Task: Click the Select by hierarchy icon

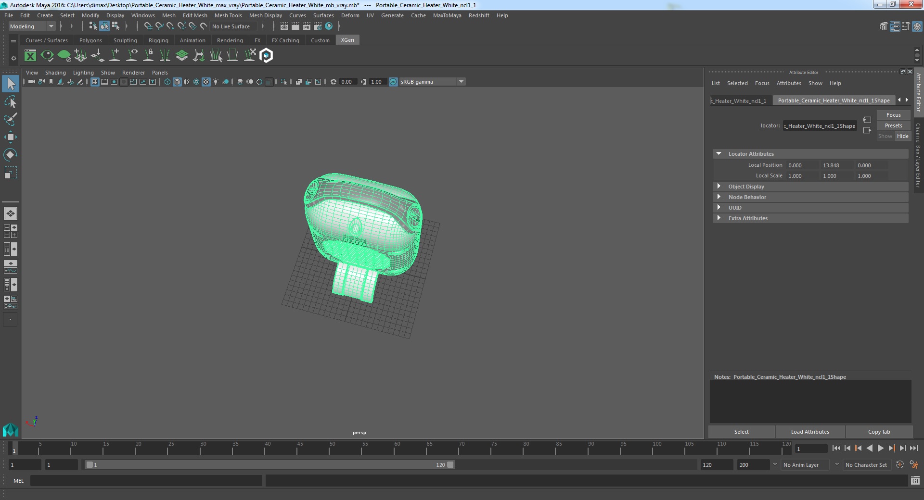Action: (93, 26)
